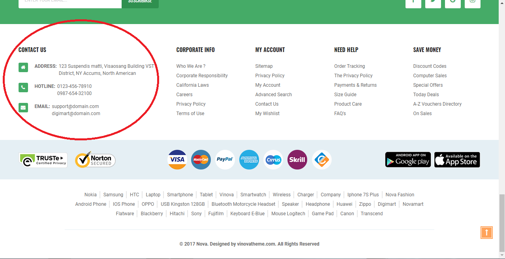This screenshot has width=505, height=259.
Task: Click the Novamart tag link
Action: coord(413,204)
